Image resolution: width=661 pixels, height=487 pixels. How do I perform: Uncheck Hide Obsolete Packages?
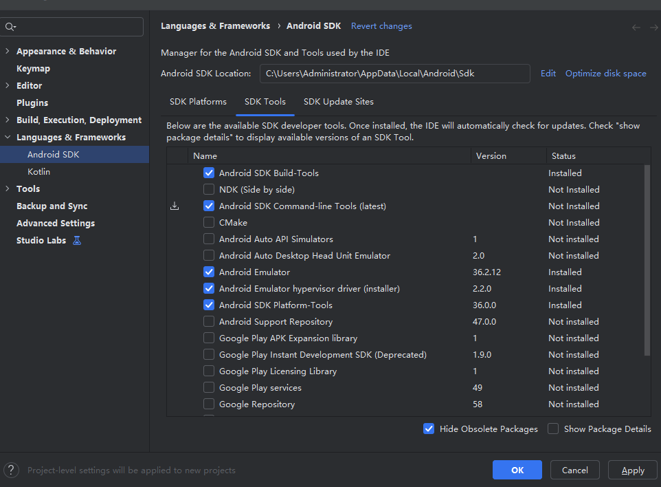[429, 429]
